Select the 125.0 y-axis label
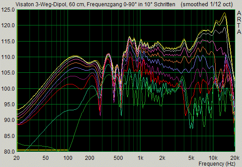242x167 pixels. click(x=8, y=10)
